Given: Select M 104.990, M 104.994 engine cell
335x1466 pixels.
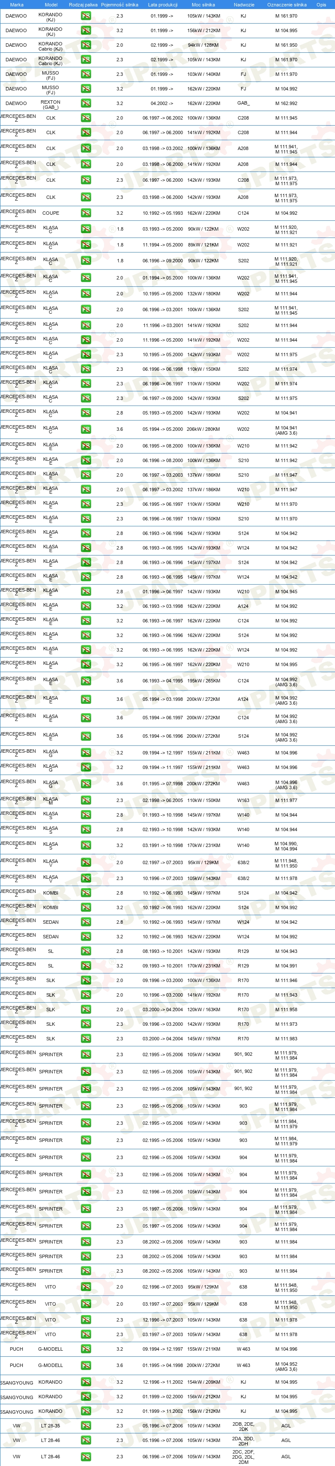Looking at the screenshot, I should coord(286,846).
